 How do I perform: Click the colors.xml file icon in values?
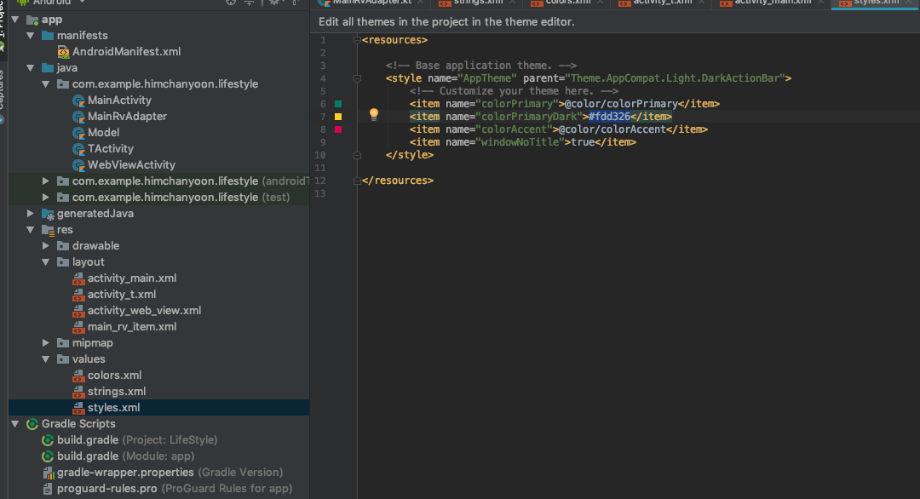tap(78, 376)
